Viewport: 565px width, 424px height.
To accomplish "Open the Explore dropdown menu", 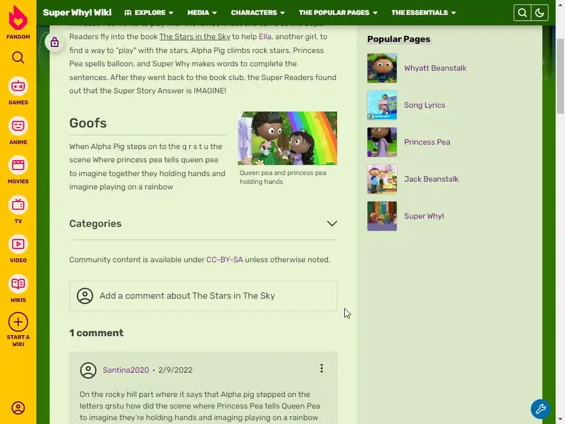I will (x=149, y=13).
